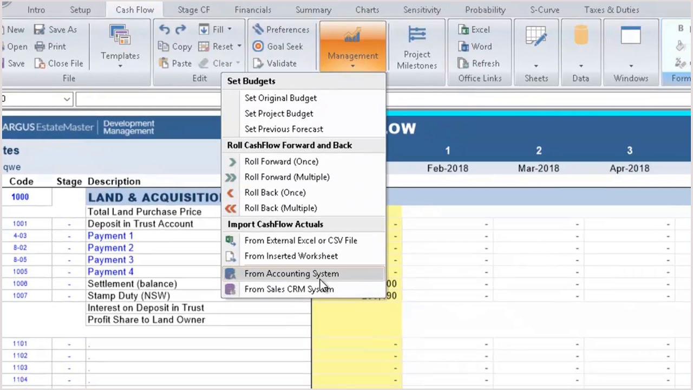The image size is (693, 390).
Task: Switch to the Setup tab
Action: (x=80, y=10)
